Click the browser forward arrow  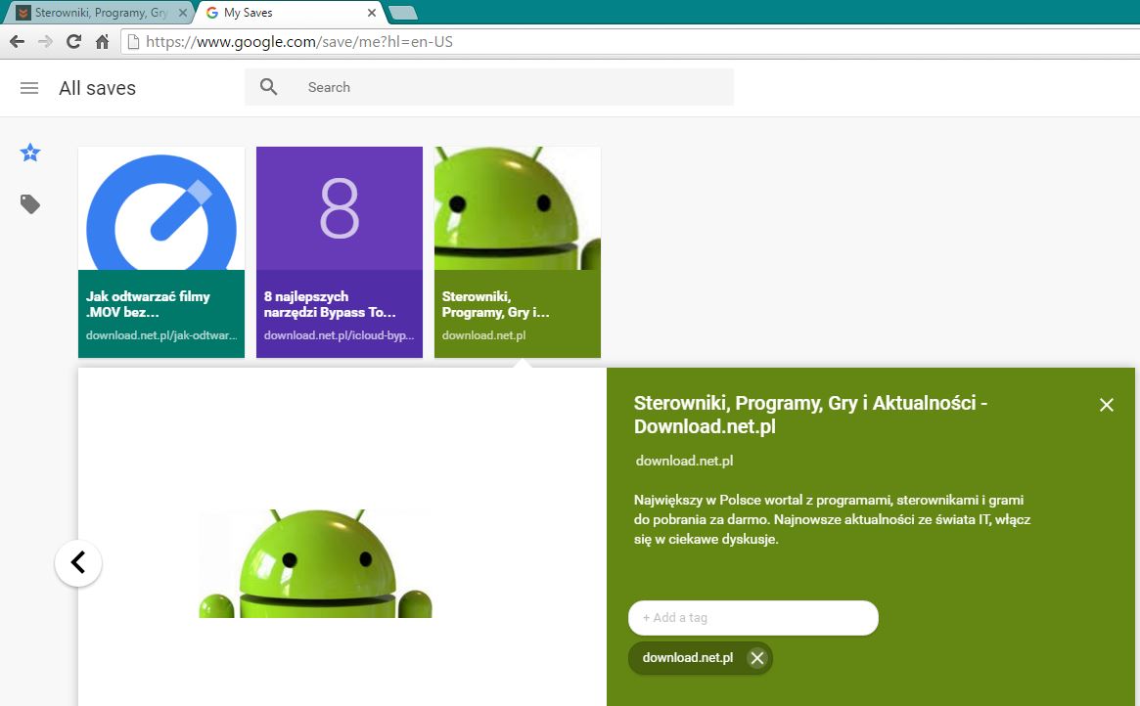[x=45, y=41]
